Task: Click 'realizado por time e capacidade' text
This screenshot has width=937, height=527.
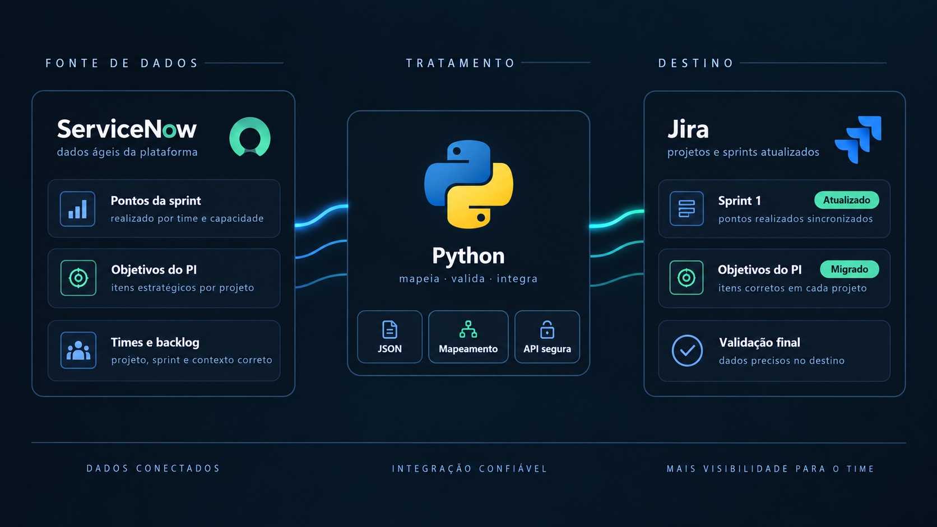Action: [187, 218]
